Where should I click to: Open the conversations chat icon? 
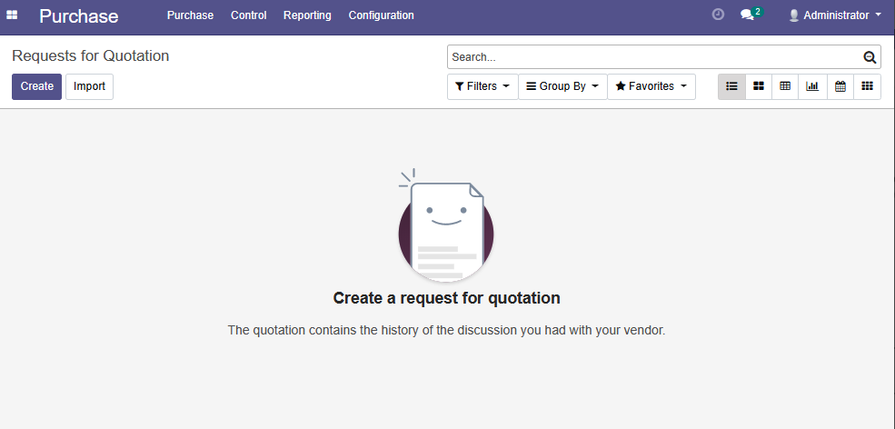click(747, 15)
